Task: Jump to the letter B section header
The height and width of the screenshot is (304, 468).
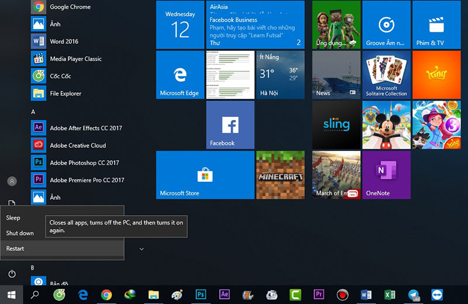Action: [33, 268]
